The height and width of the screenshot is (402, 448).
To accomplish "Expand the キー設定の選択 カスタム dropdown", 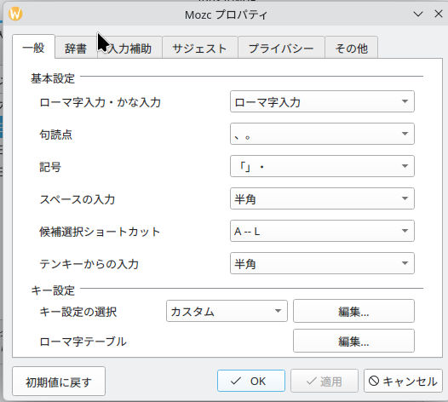I will [x=227, y=311].
